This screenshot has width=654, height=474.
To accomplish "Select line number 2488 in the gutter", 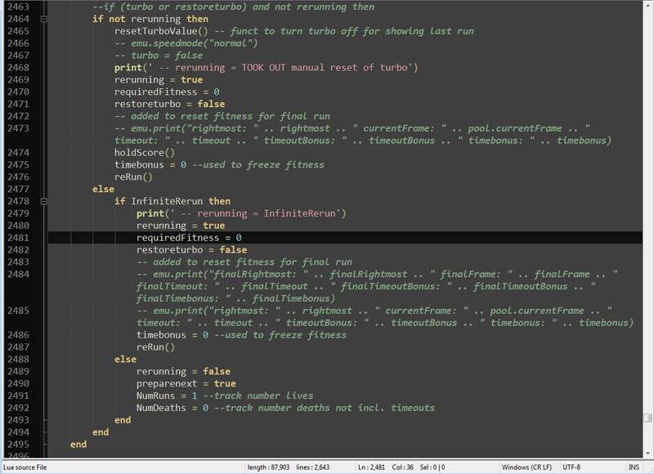I will [16, 359].
